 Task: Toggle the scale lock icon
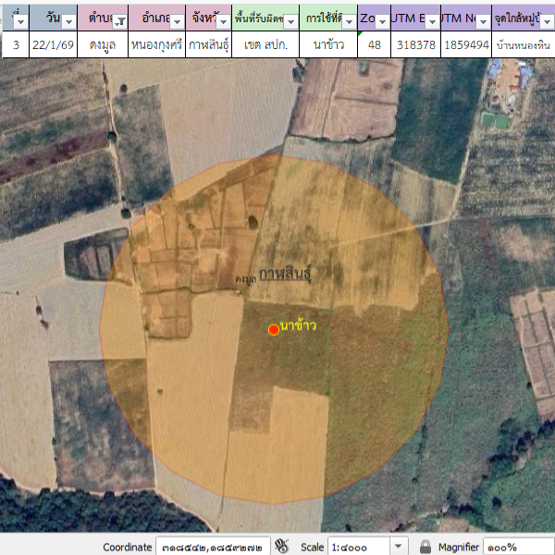(x=425, y=547)
